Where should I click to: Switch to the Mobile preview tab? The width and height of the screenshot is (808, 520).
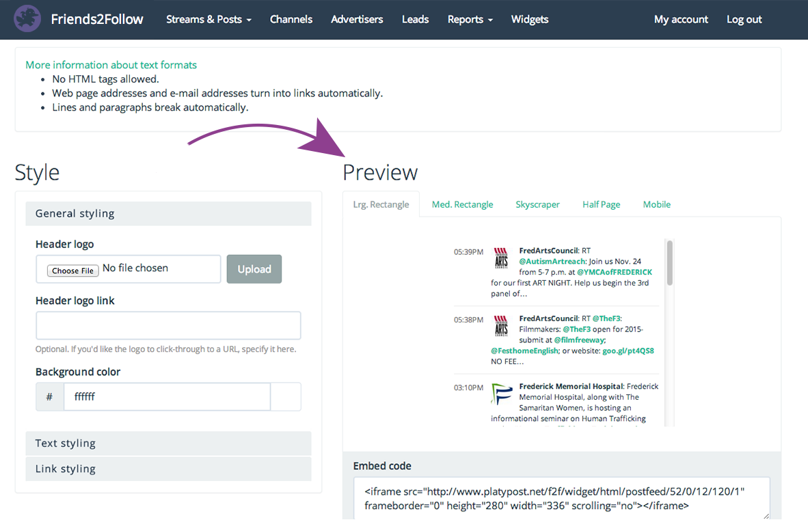pyautogui.click(x=656, y=204)
